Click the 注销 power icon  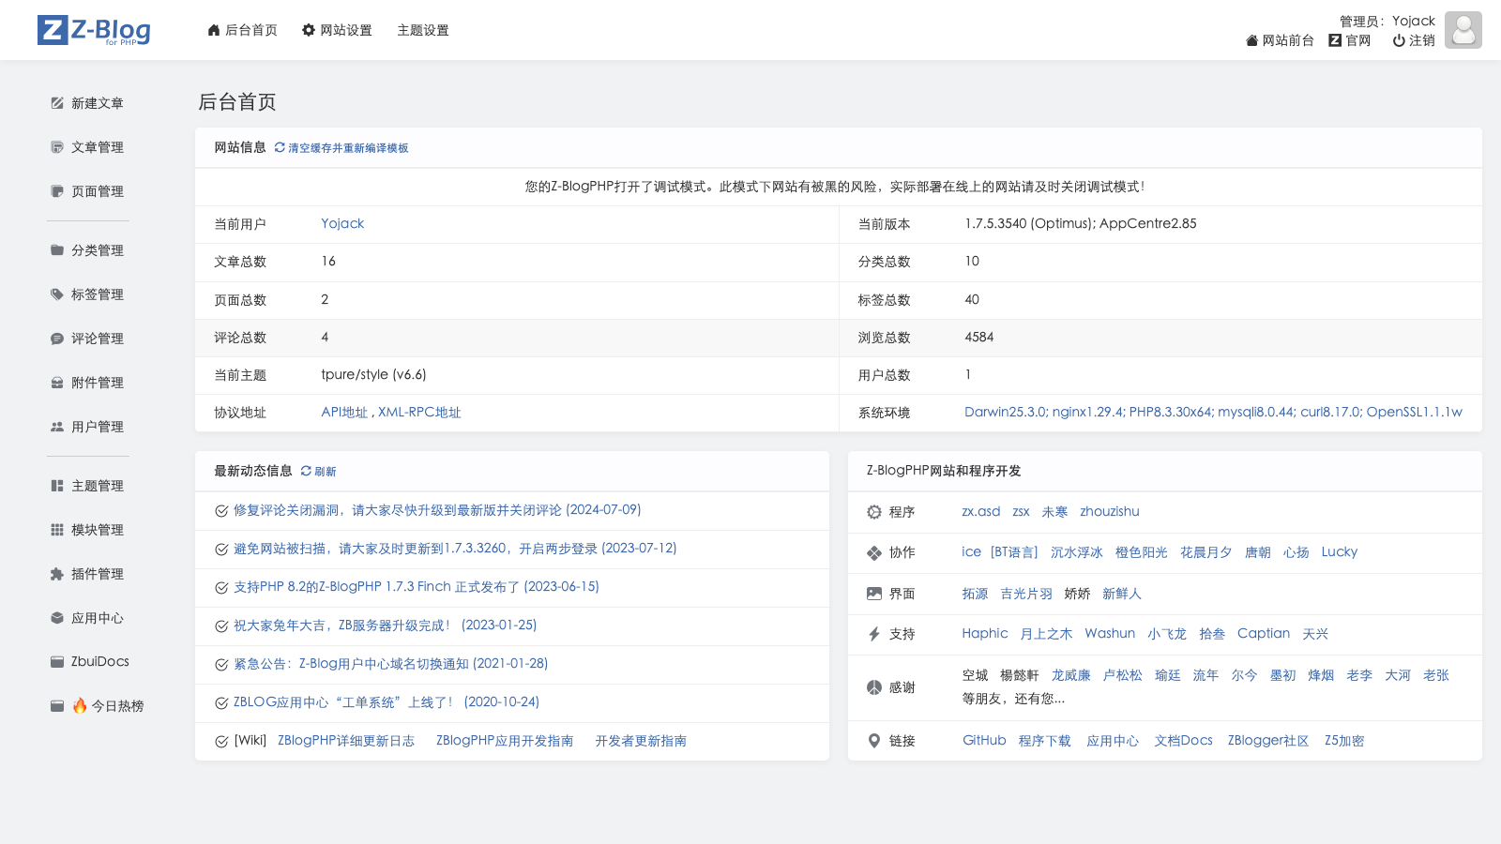[1399, 40]
